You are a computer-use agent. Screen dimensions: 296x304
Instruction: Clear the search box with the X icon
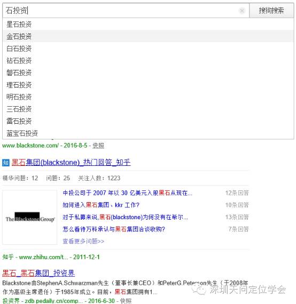pos(242,11)
